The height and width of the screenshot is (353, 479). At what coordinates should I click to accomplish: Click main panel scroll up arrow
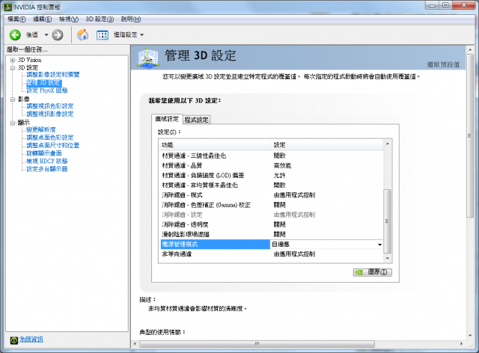(x=470, y=50)
